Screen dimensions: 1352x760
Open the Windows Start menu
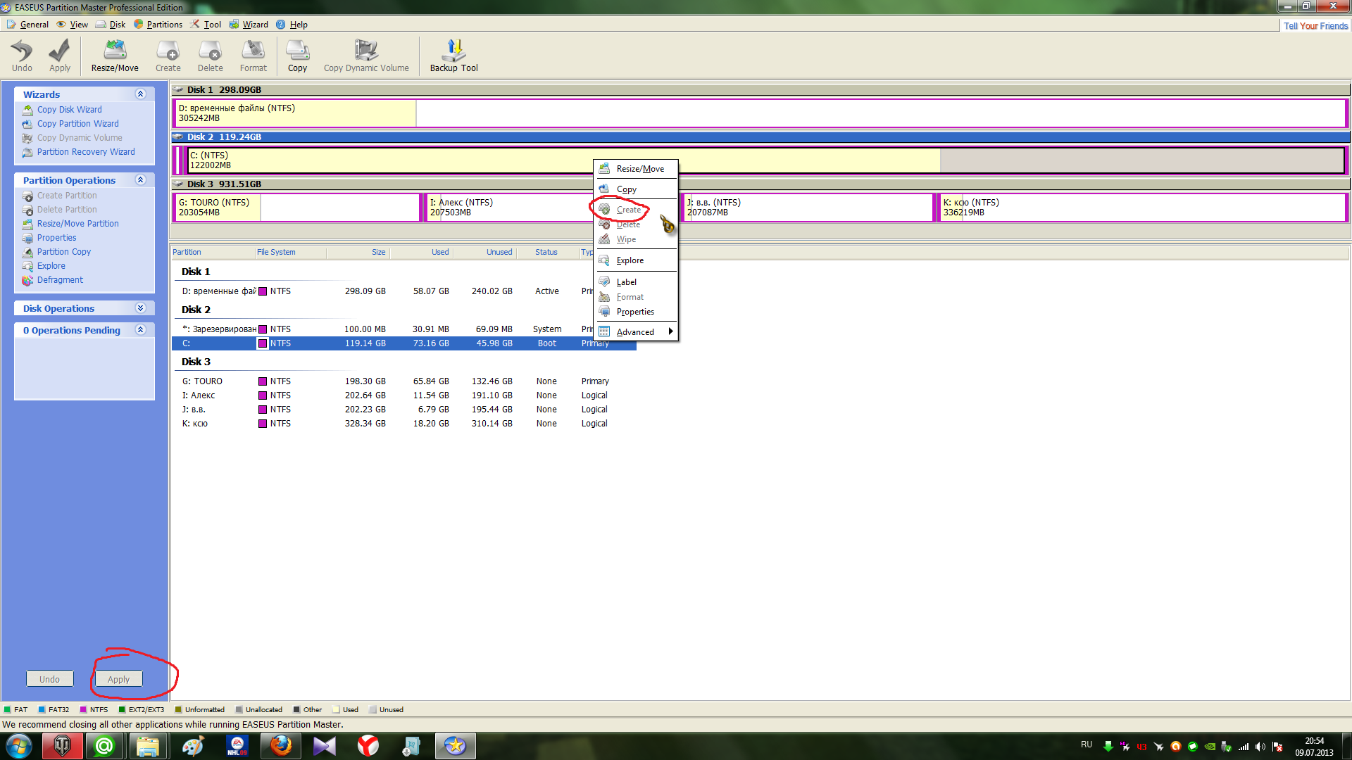[19, 746]
